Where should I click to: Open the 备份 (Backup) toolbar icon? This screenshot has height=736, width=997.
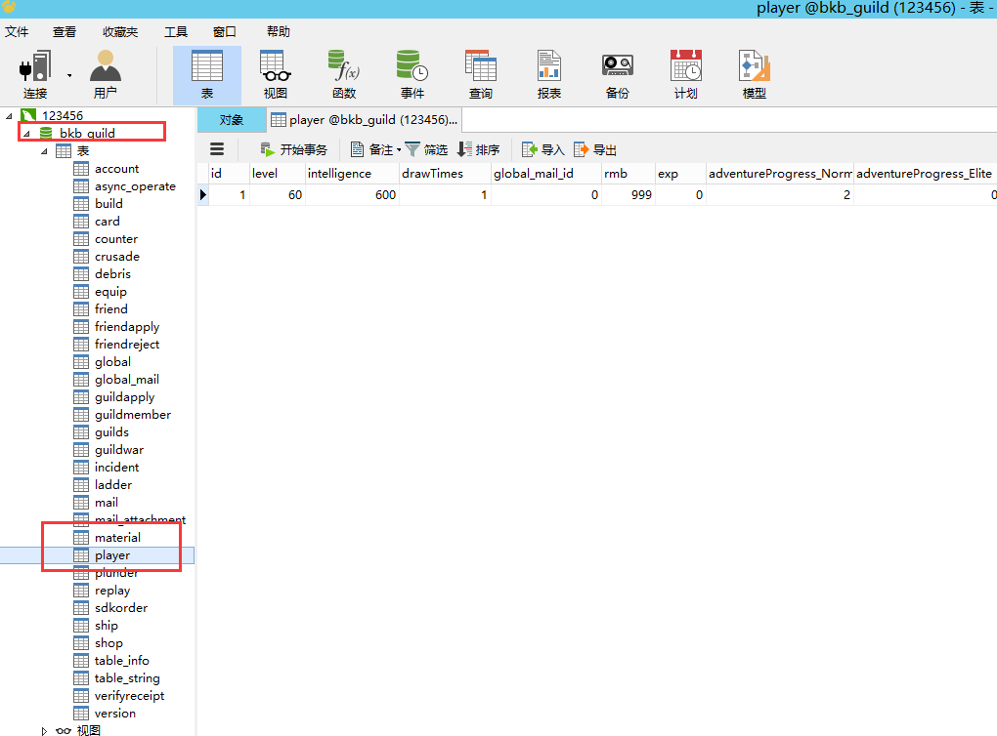(x=617, y=66)
